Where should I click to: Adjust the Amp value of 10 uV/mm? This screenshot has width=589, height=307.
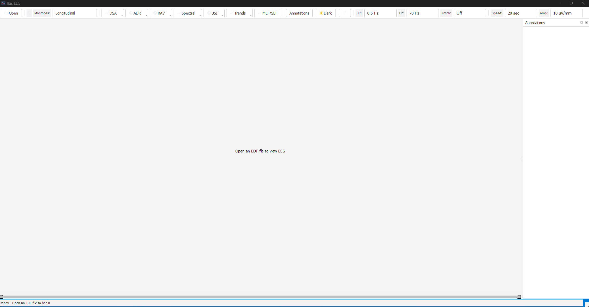tap(566, 13)
